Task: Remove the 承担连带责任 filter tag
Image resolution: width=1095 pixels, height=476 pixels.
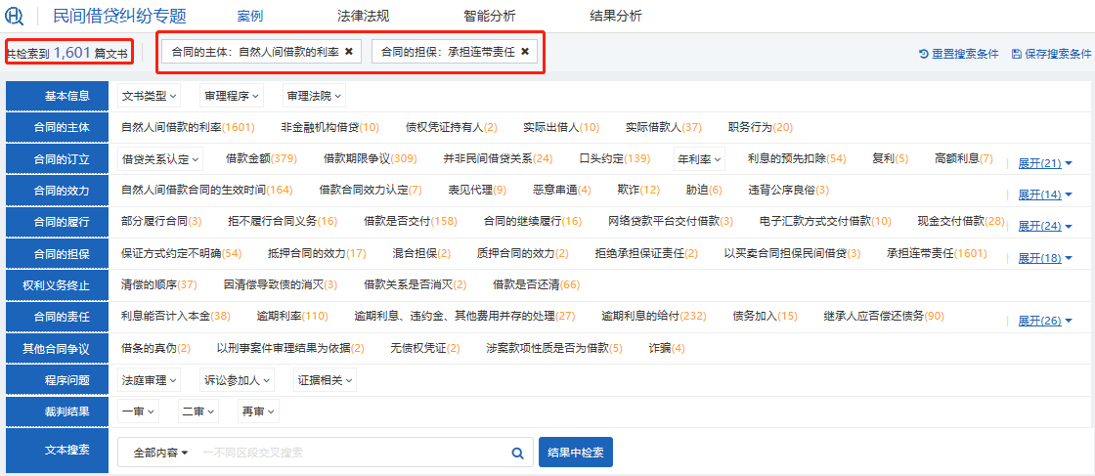Action: click(525, 52)
